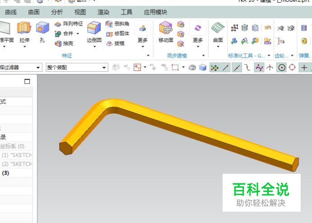Open the 曲面 ribbon tab

click(x=34, y=12)
